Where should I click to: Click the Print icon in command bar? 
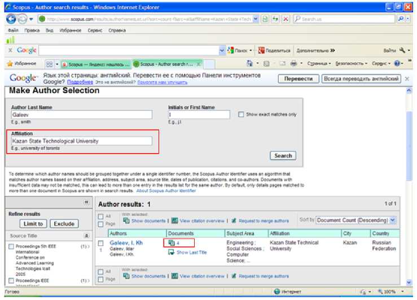[x=293, y=64]
